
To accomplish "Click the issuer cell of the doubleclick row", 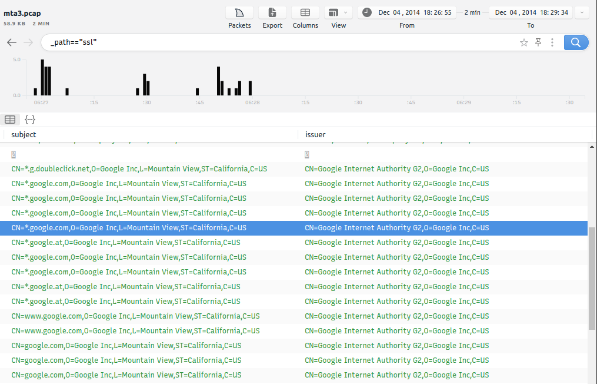I will tap(397, 169).
